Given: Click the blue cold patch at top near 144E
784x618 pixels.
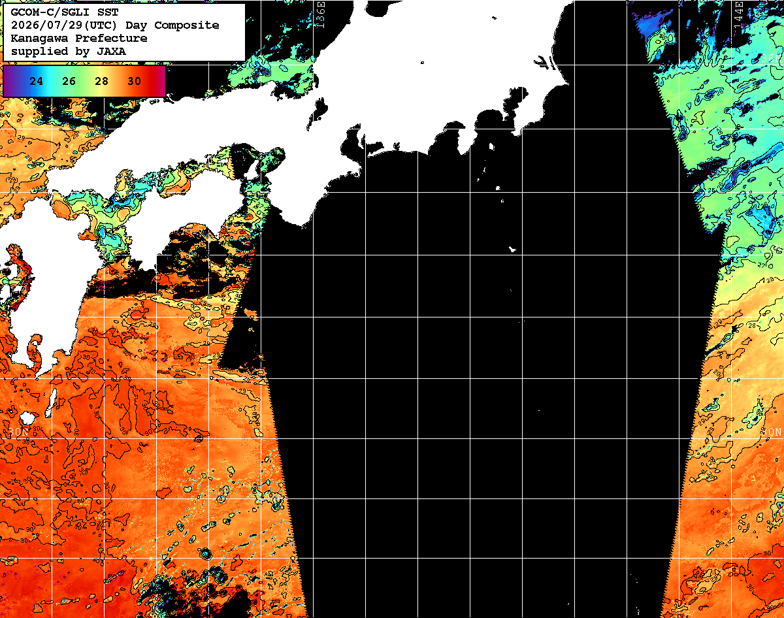Looking at the screenshot, I should pos(652,26).
